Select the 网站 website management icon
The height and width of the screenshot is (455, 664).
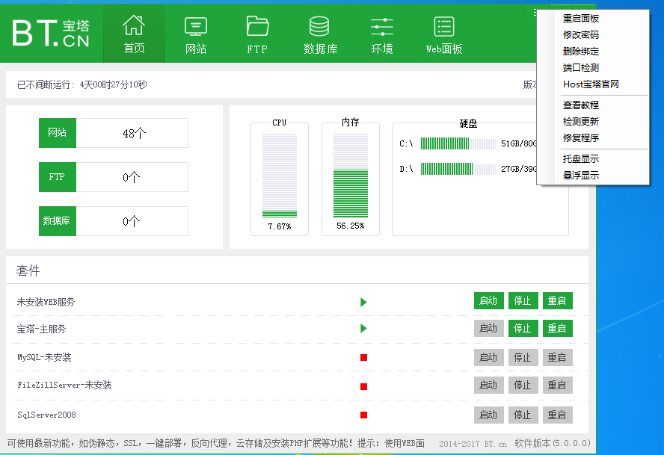point(195,33)
